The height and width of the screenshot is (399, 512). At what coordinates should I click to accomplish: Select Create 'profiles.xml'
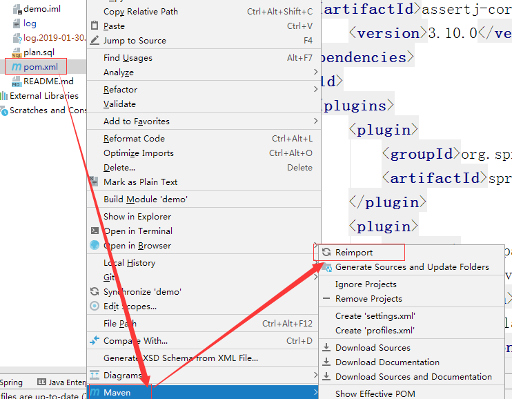click(411, 331)
